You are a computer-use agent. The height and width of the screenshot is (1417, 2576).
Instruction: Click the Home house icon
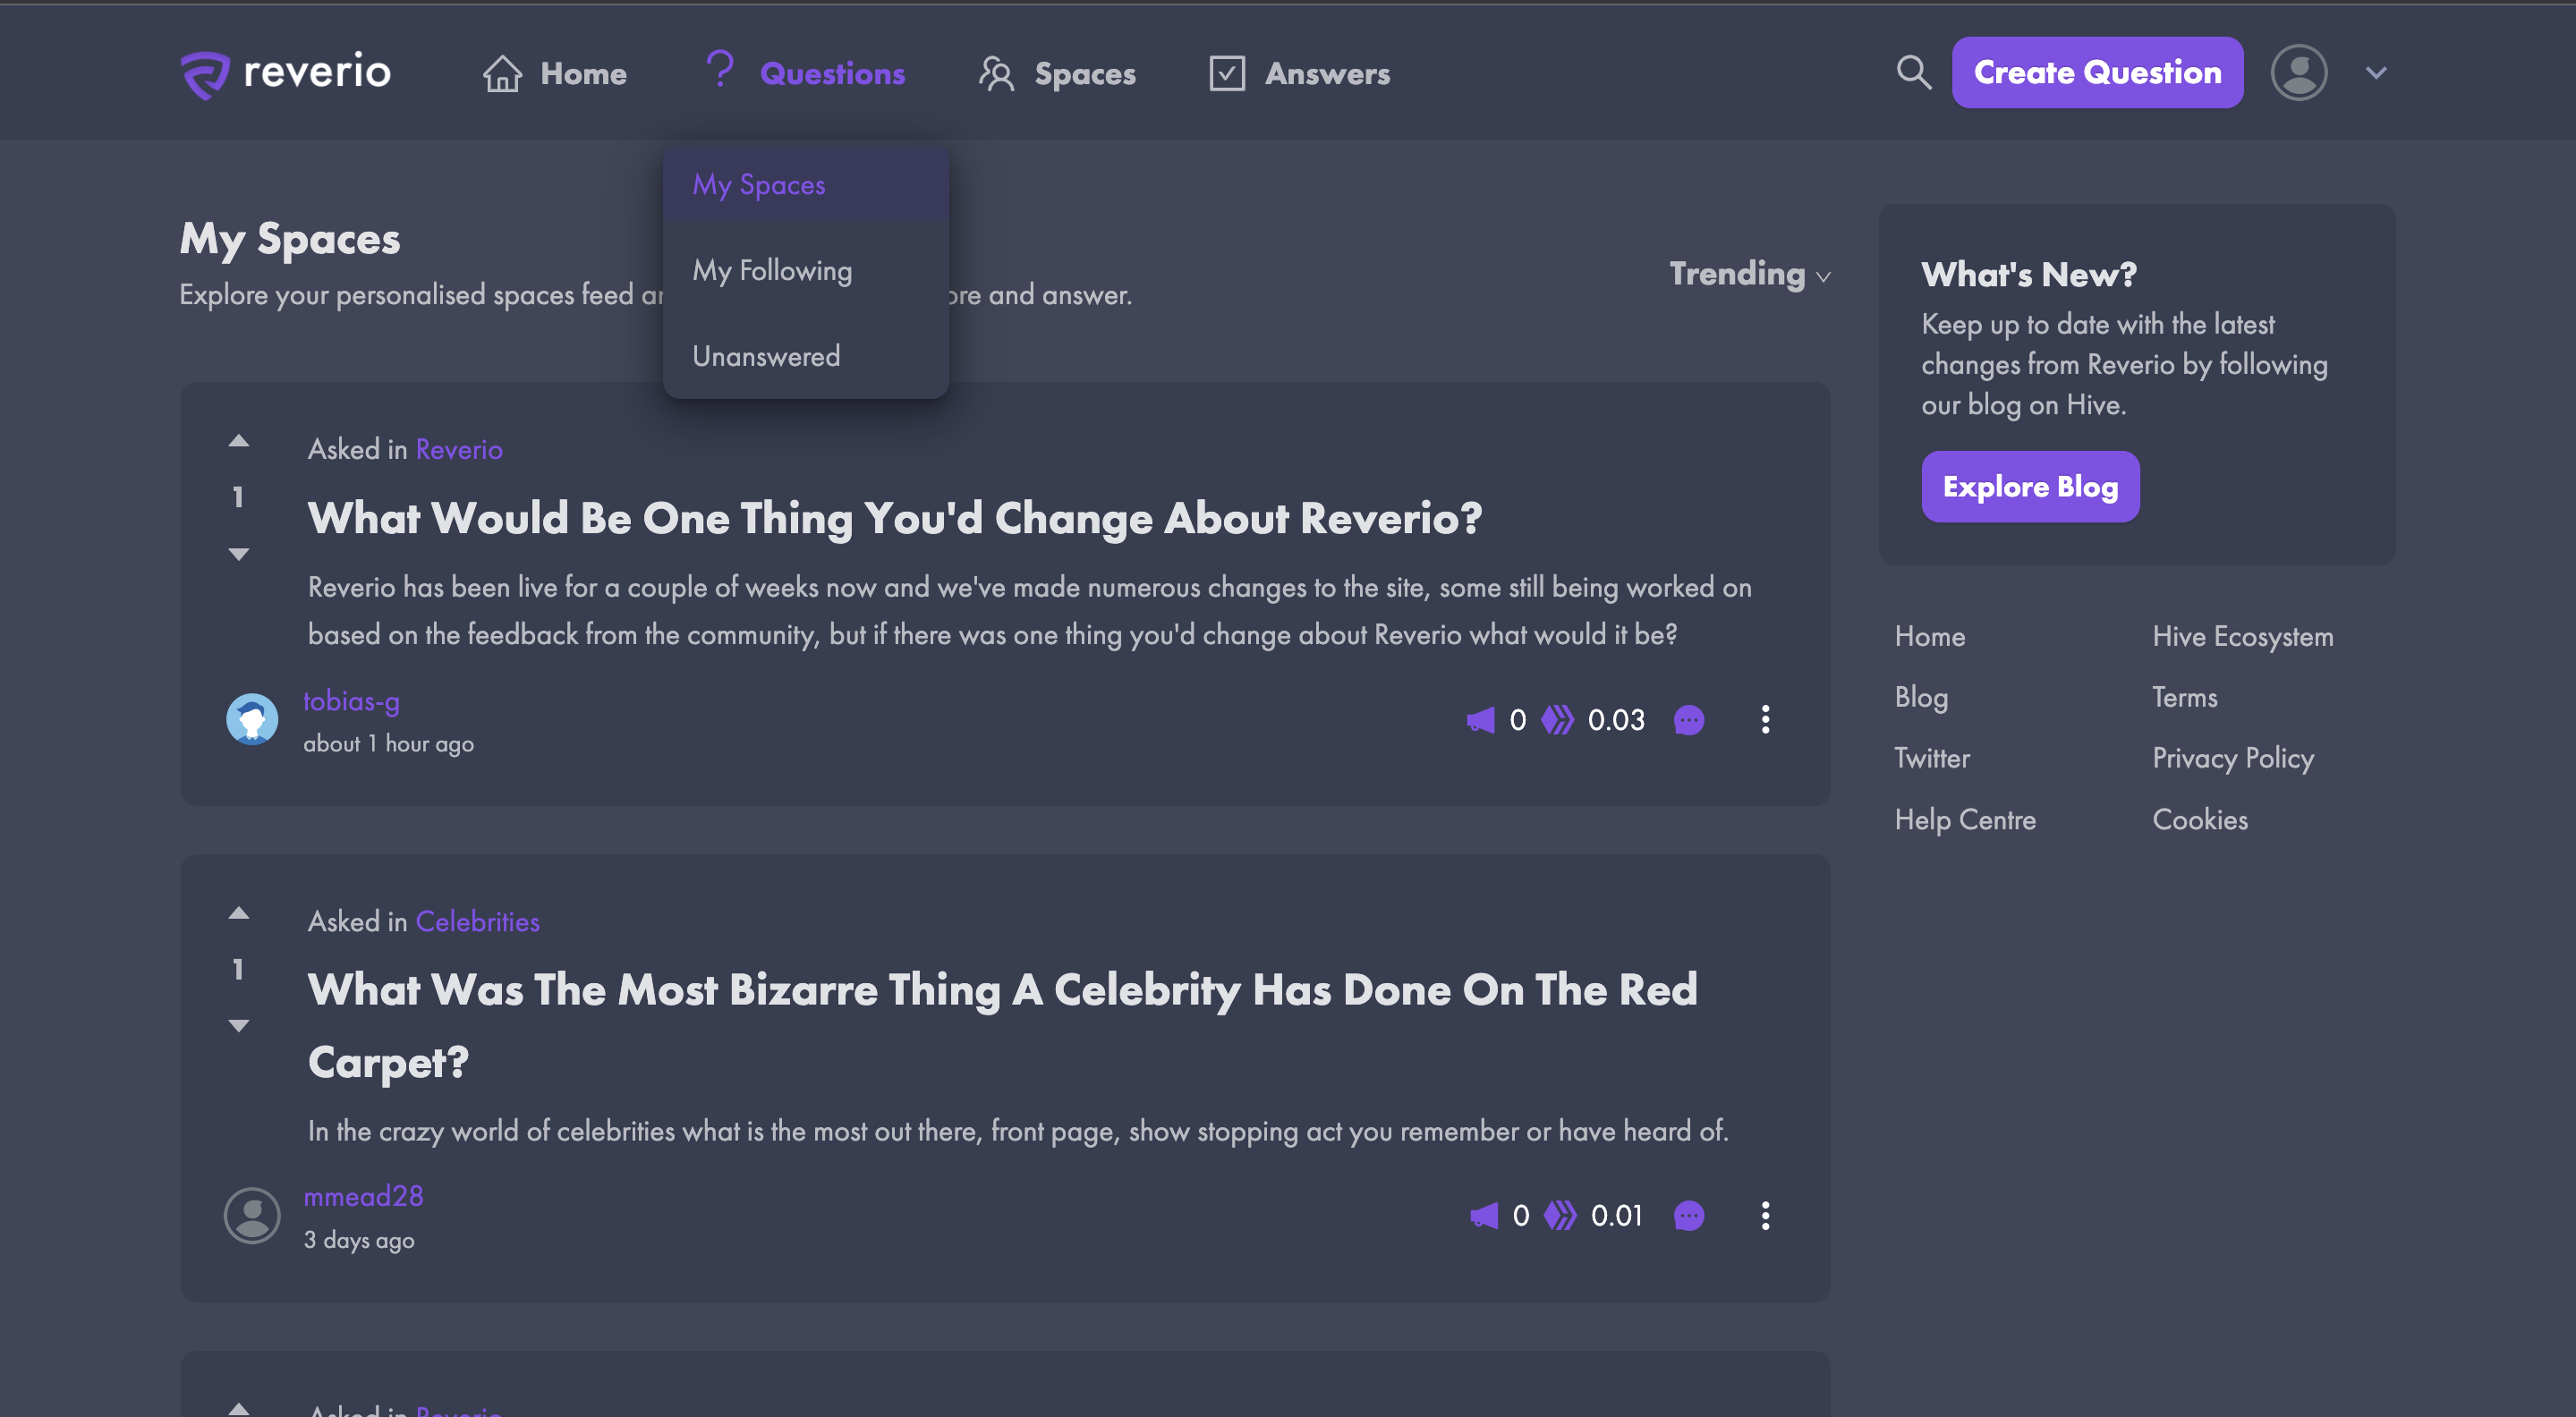[x=502, y=73]
